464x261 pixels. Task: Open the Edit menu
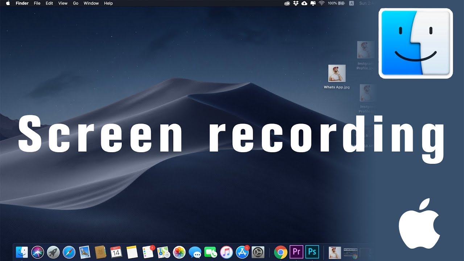tap(49, 3)
